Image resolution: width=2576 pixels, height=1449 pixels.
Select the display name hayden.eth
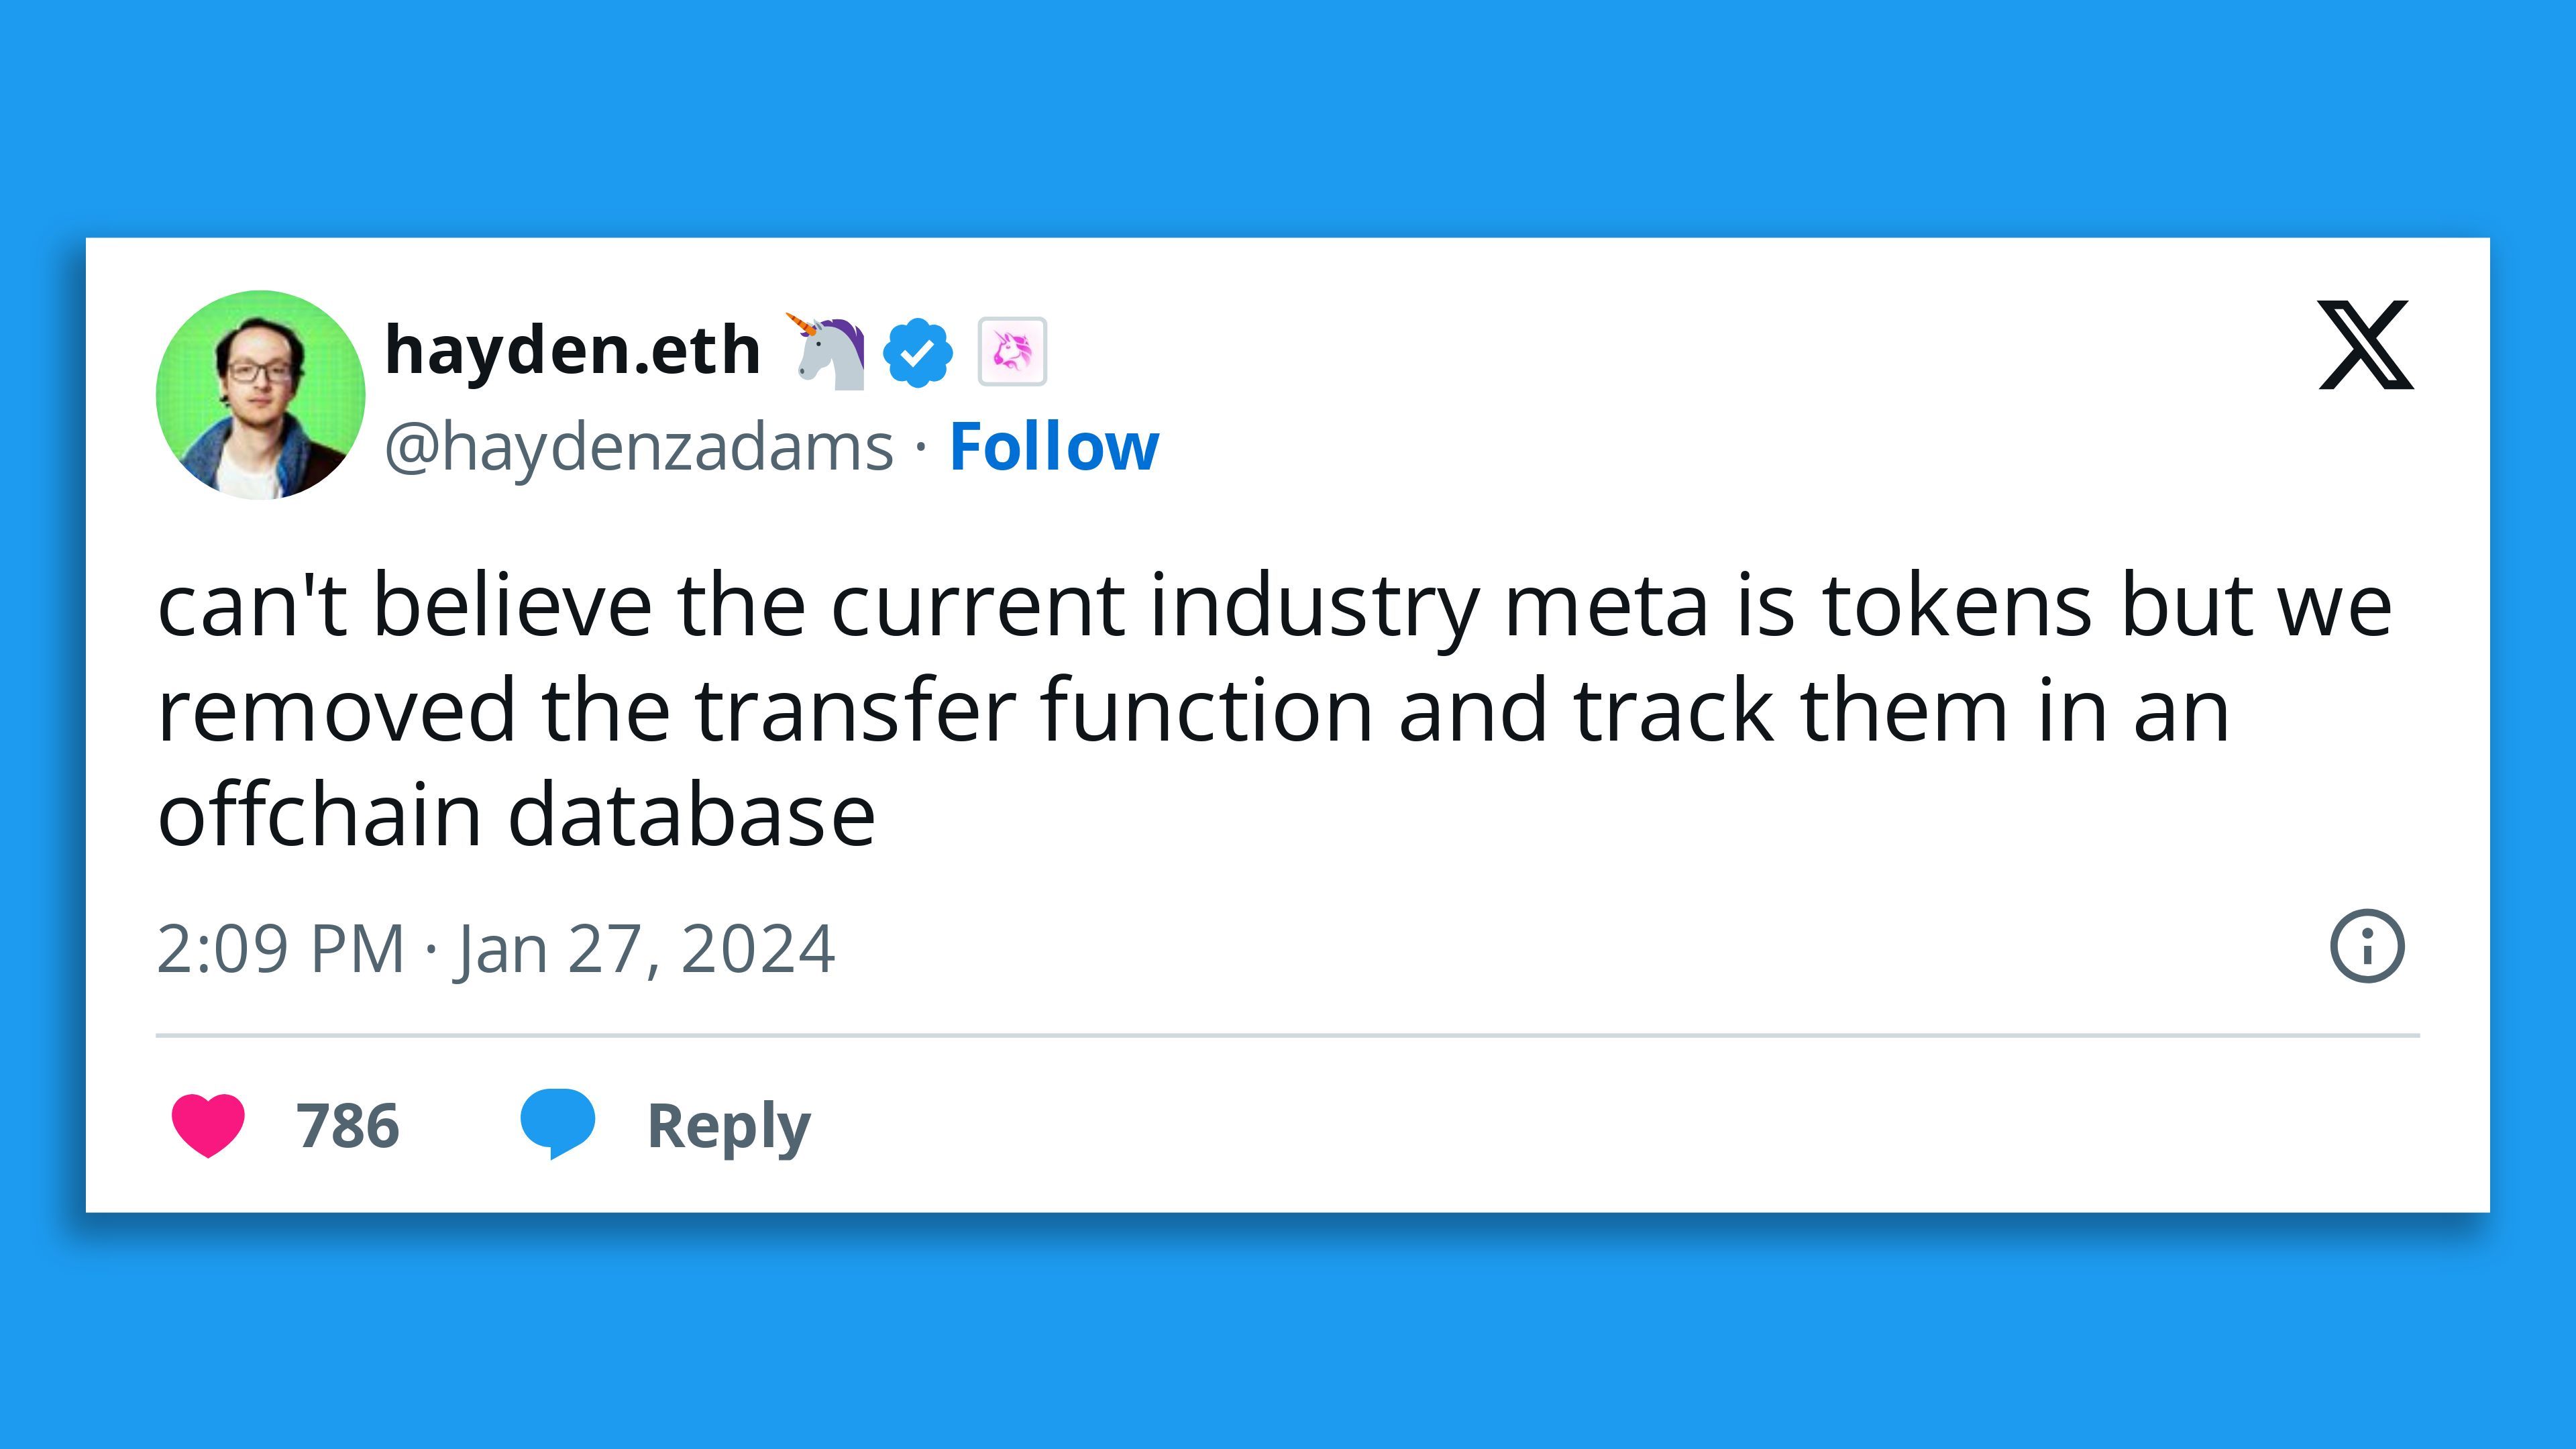coord(570,348)
